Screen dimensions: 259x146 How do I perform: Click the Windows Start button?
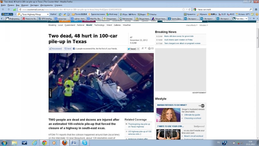[x=5, y=143]
